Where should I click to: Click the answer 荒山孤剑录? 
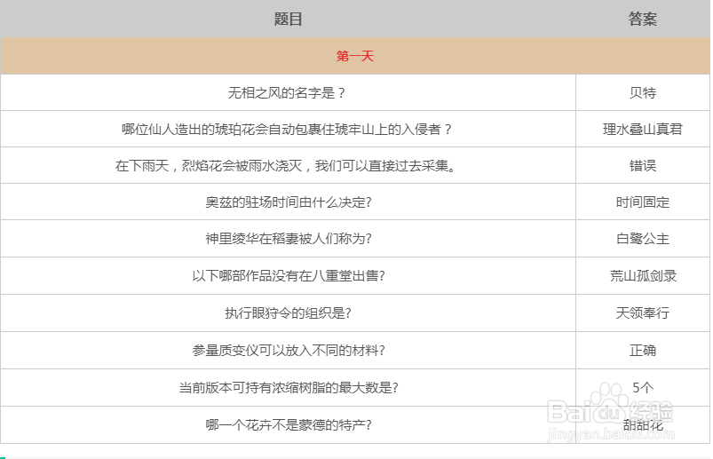point(643,275)
